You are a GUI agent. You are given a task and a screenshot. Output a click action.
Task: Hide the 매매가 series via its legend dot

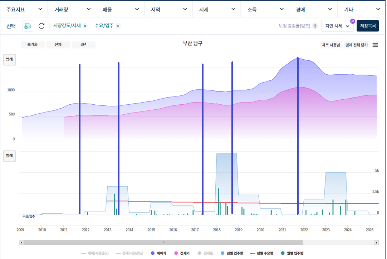point(153,253)
